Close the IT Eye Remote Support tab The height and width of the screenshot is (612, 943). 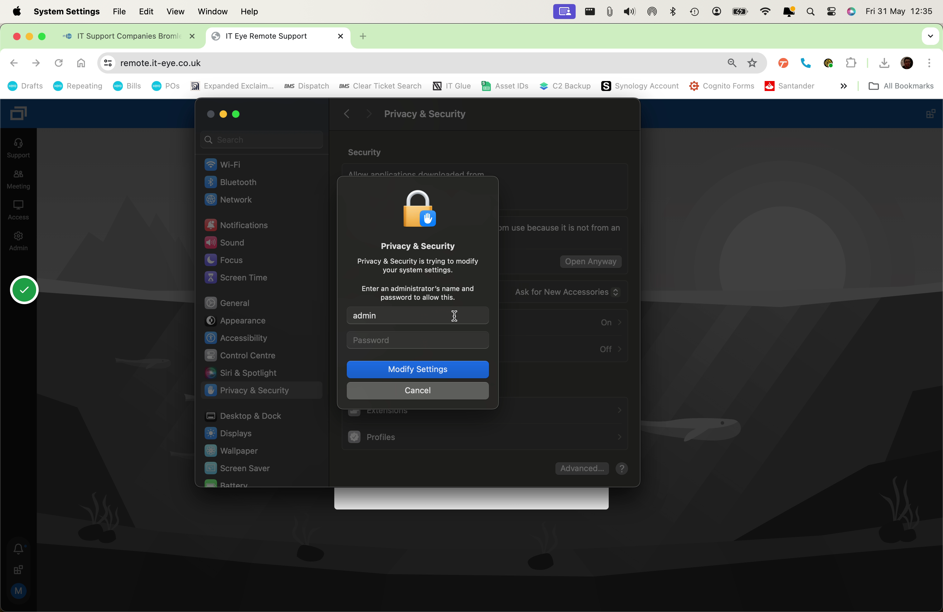[340, 36]
